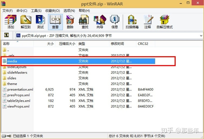Image resolution: width=204 pixels, height=139 pixels.
Task: Open the 选项(N) menu
Action: pos(69,11)
